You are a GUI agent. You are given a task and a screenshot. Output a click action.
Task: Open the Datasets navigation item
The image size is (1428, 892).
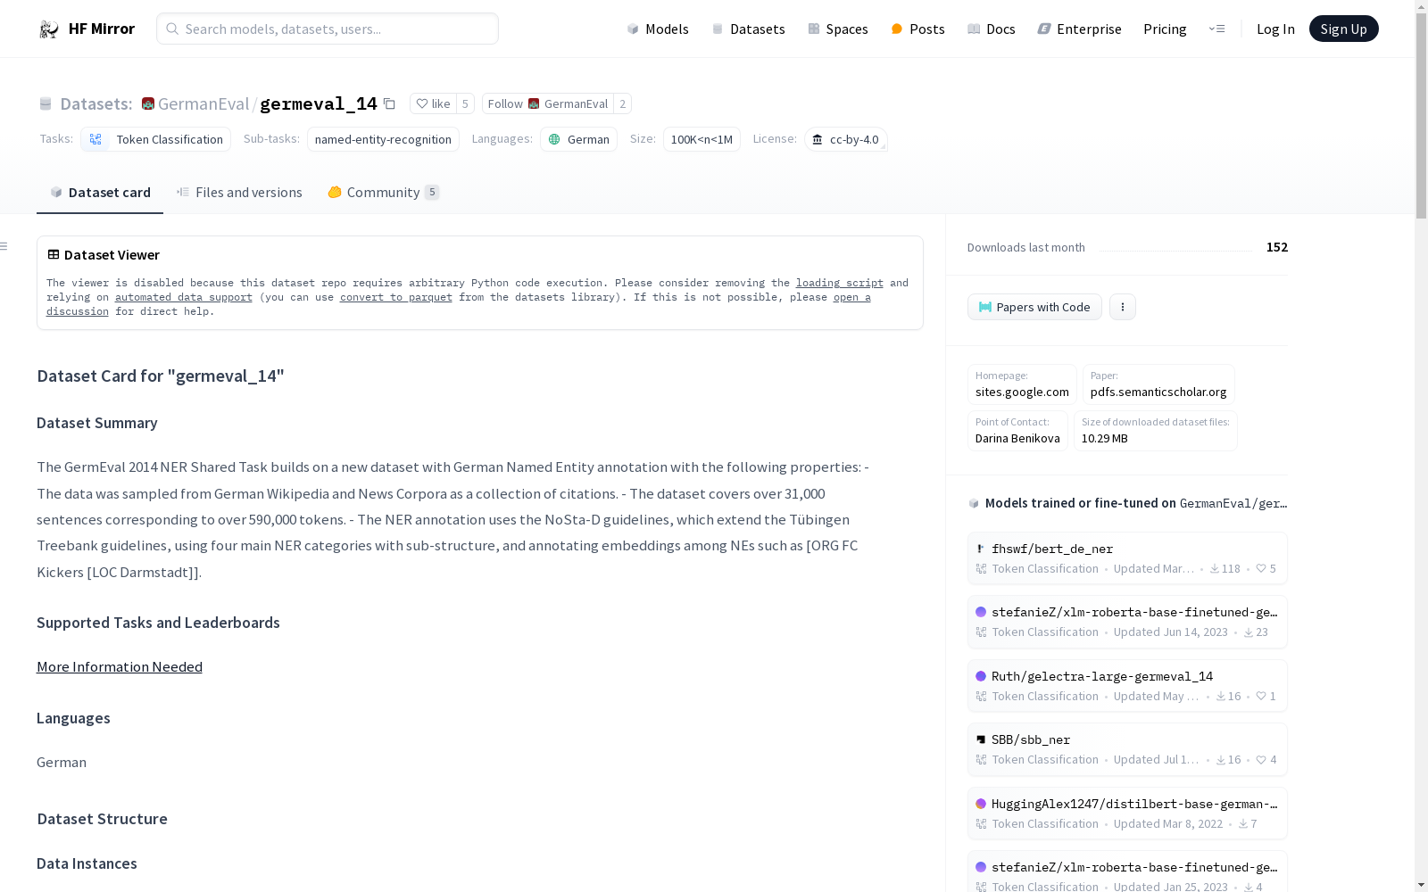tap(748, 29)
